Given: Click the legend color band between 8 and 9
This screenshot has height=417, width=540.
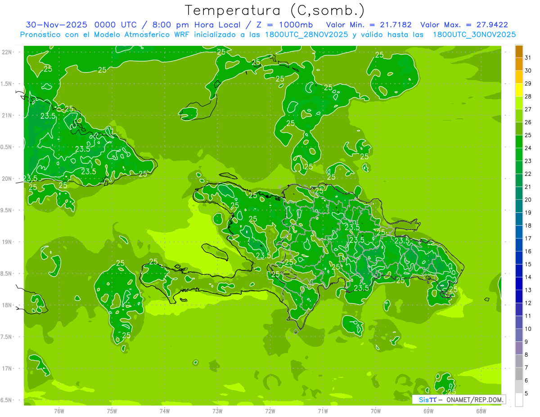Looking at the screenshot, I should click(519, 349).
